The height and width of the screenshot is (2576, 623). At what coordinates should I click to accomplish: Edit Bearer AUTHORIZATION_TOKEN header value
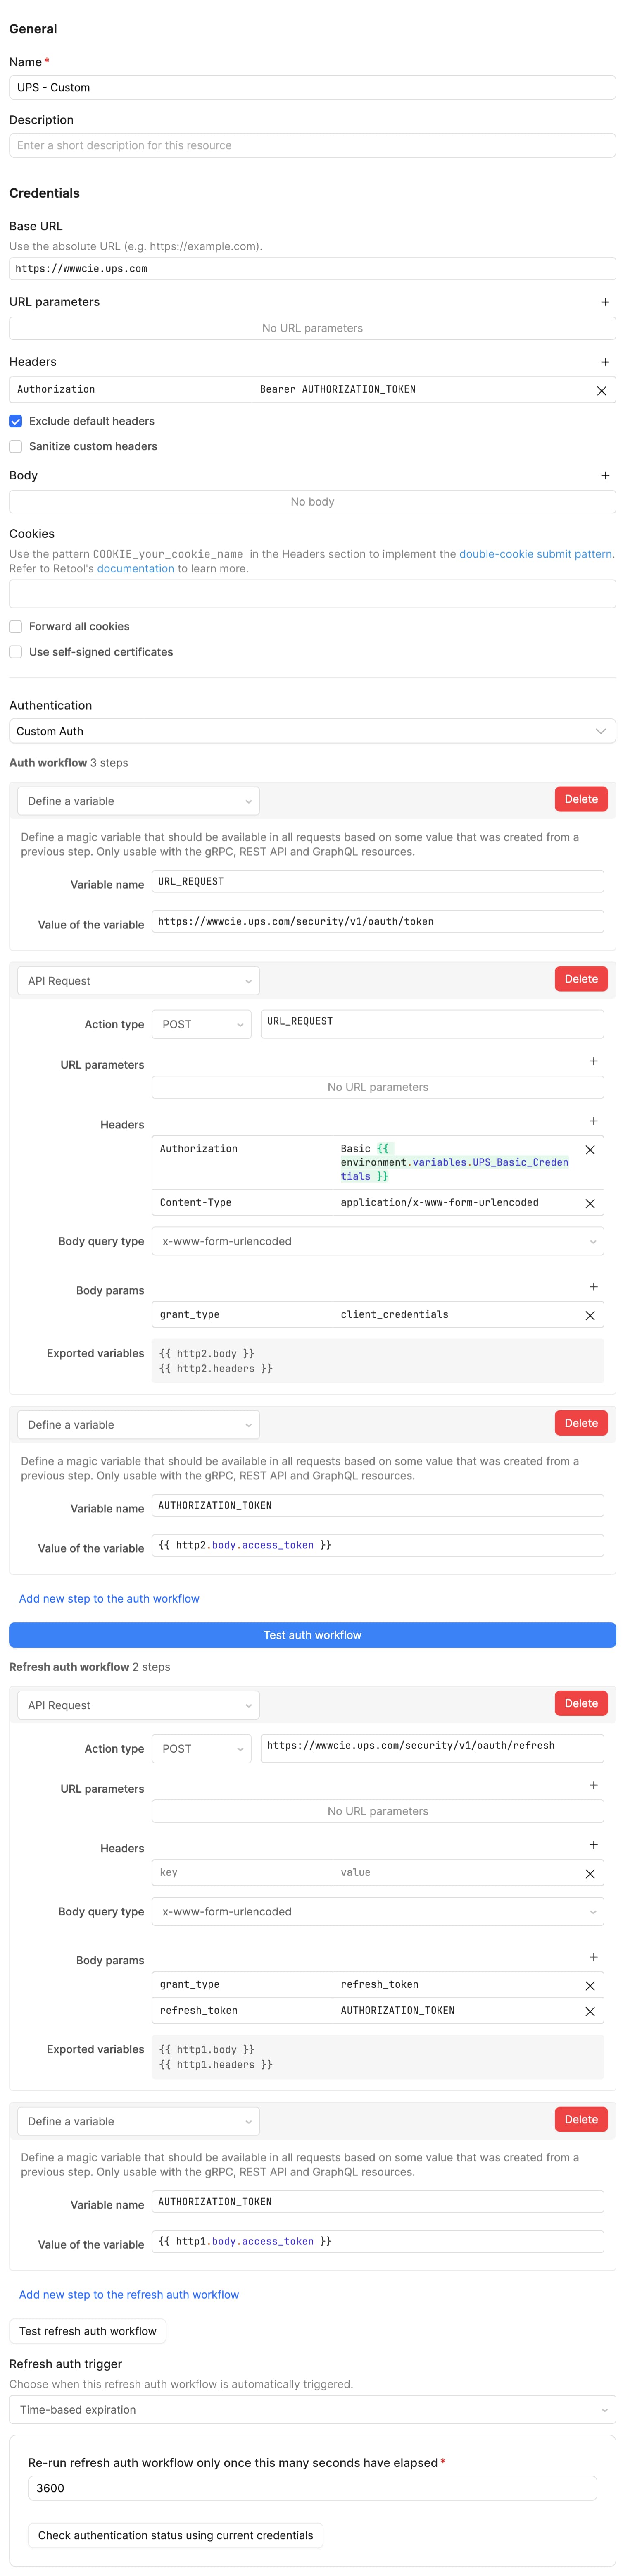tap(420, 390)
